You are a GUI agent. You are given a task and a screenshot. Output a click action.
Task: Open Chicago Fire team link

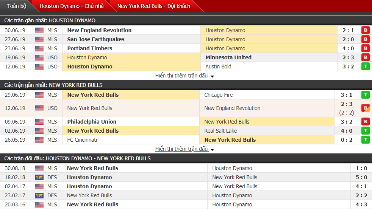219,95
